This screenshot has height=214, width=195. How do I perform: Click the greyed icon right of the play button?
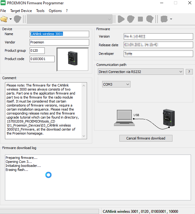pos(131,19)
